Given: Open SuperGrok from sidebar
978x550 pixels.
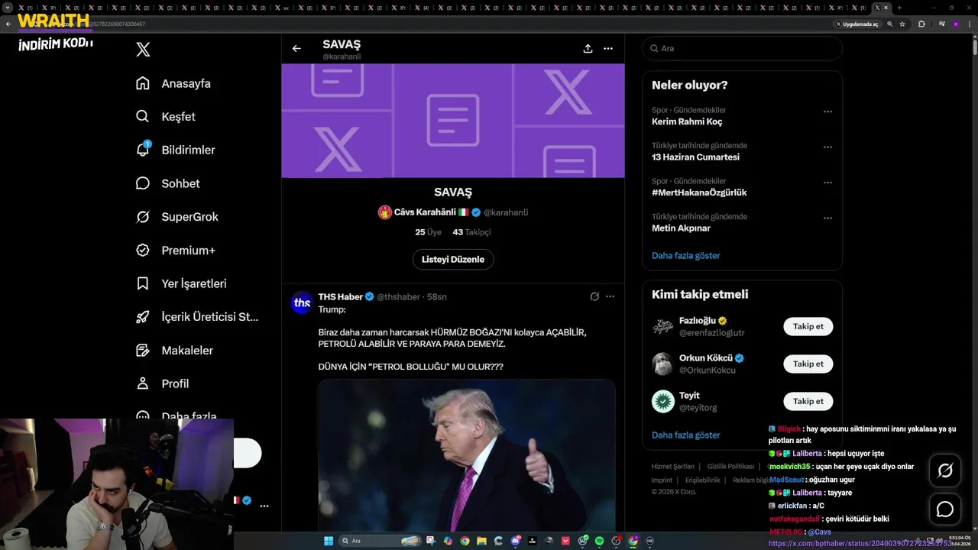Looking at the screenshot, I should click(x=177, y=217).
